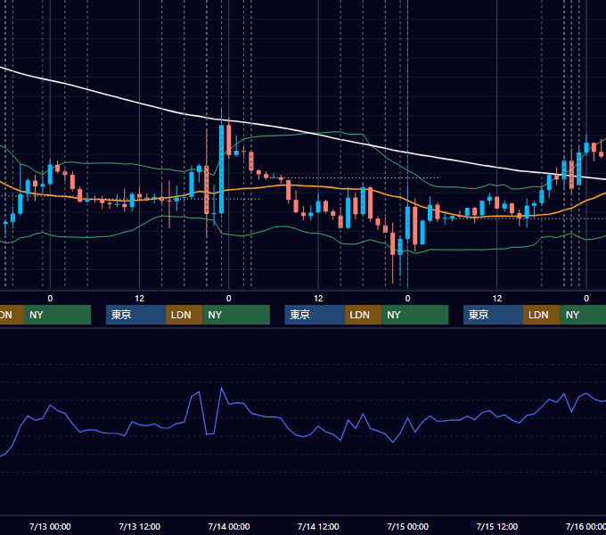The width and height of the screenshot is (606, 535).
Task: Select the 東京 session block for 7/14
Action: click(x=315, y=315)
